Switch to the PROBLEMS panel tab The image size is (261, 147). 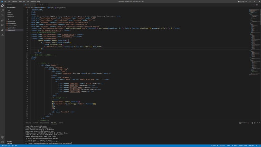[28, 123]
